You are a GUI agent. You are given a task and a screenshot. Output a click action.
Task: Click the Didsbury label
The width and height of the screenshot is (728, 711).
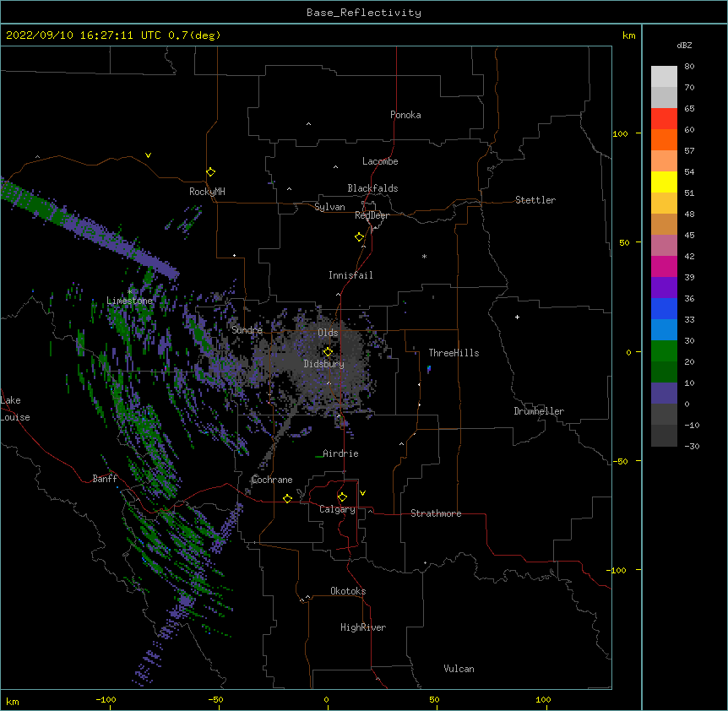(x=324, y=364)
